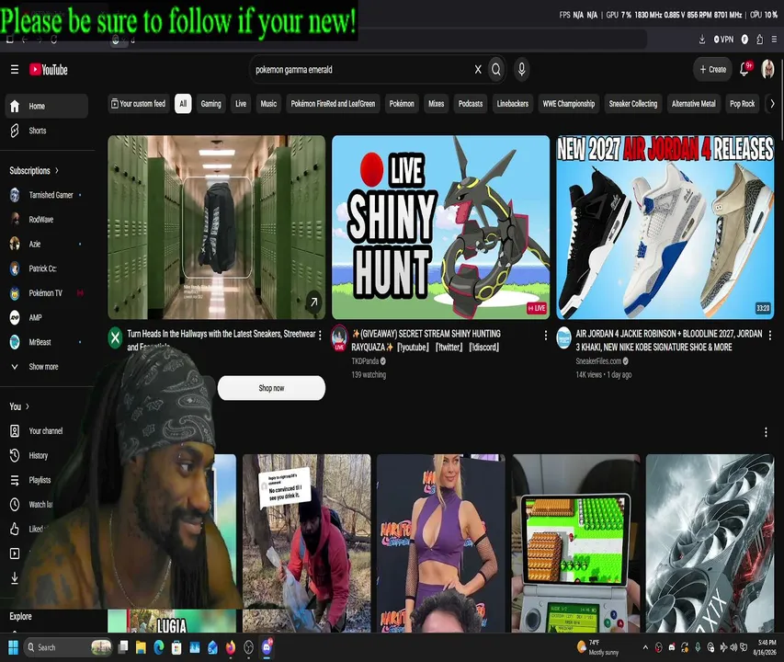Image resolution: width=784 pixels, height=662 pixels.
Task: Open Tarnished Gamer subscription channel
Action: [47, 195]
